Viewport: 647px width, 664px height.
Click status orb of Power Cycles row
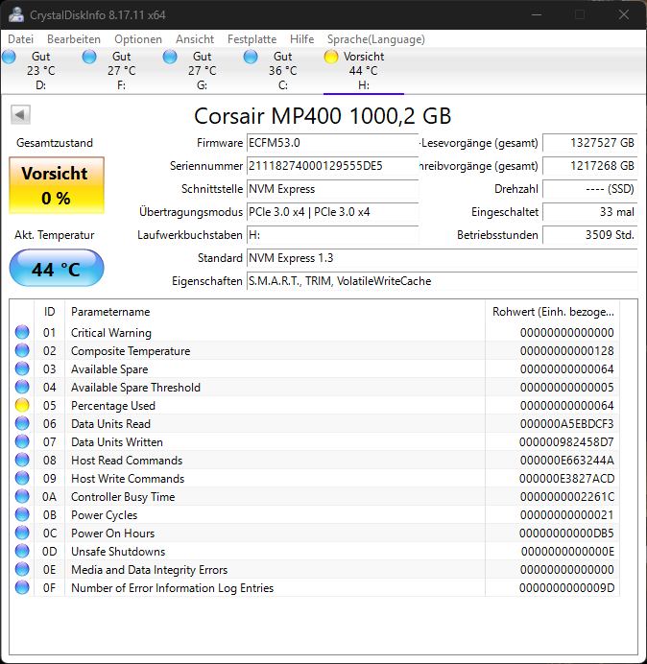pos(22,514)
